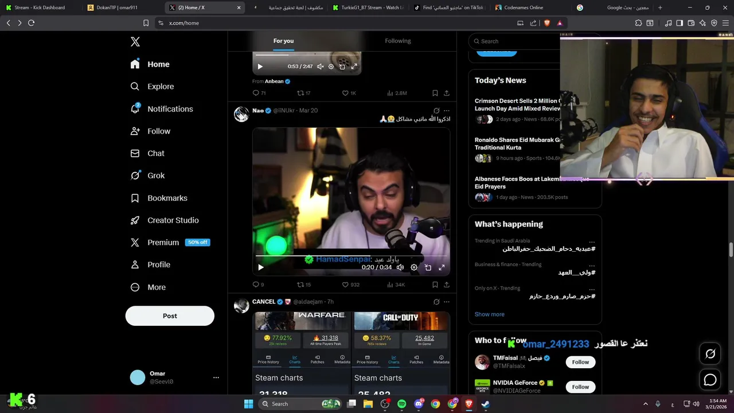The height and width of the screenshot is (413, 734).
Task: Switch to the Following tab
Action: pyautogui.click(x=398, y=41)
